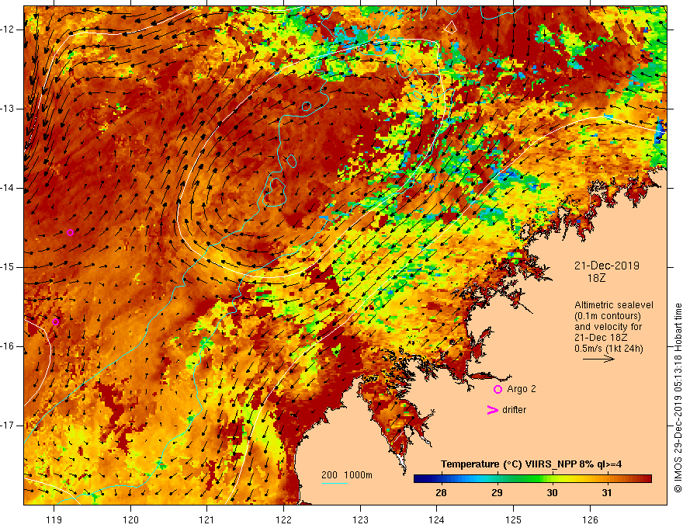Click the '126' longitude axis label
683x528 pixels.
[x=590, y=519]
